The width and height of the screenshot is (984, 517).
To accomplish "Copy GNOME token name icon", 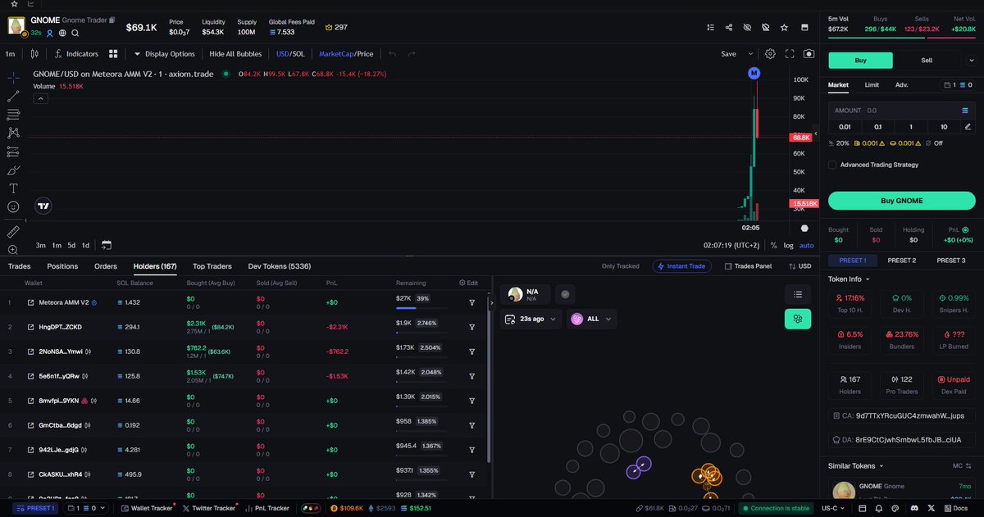I will coord(112,20).
